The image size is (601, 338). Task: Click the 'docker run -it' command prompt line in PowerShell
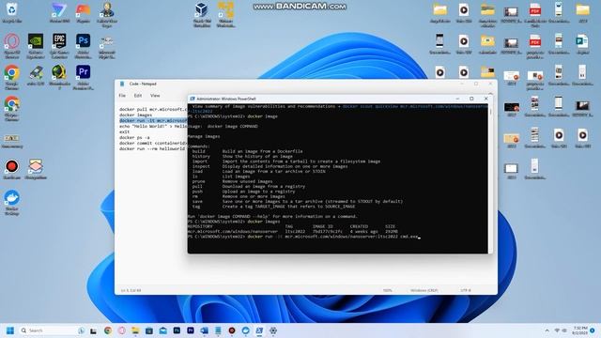click(304, 237)
